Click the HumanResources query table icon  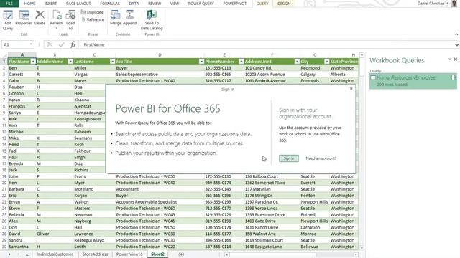click(x=373, y=77)
